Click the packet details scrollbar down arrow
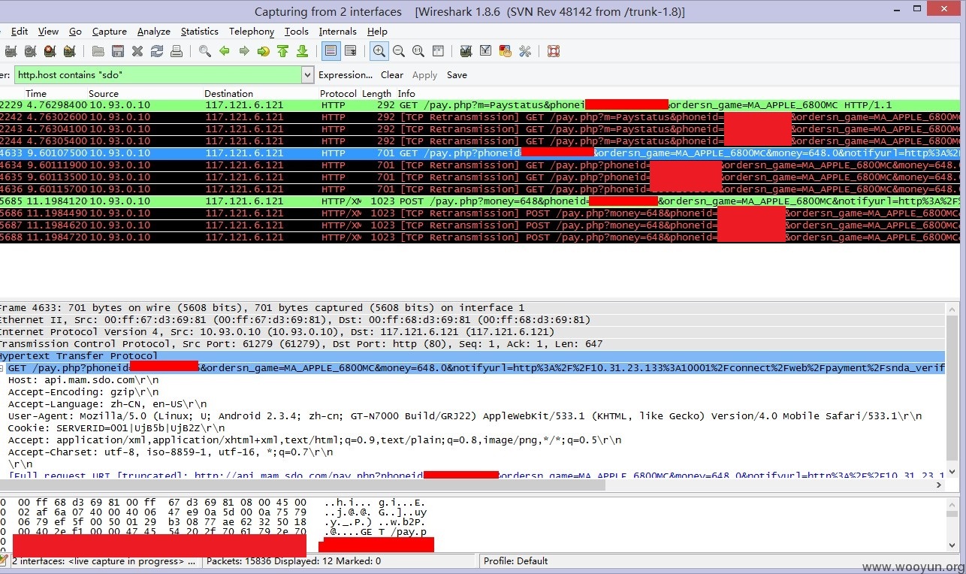Viewport: 966px width, 574px height. pos(953,471)
